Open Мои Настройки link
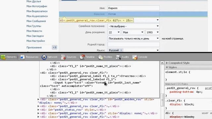The image size is (212, 119). pyautogui.click(x=35, y=41)
